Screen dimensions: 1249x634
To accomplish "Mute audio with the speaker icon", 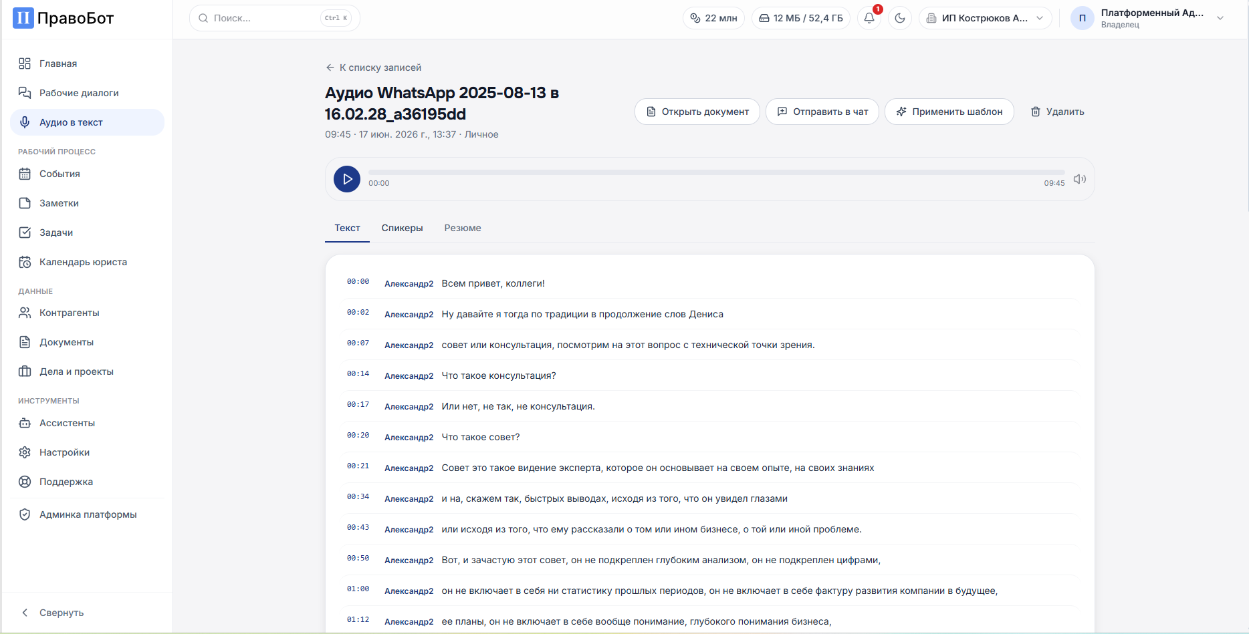I will click(1079, 179).
